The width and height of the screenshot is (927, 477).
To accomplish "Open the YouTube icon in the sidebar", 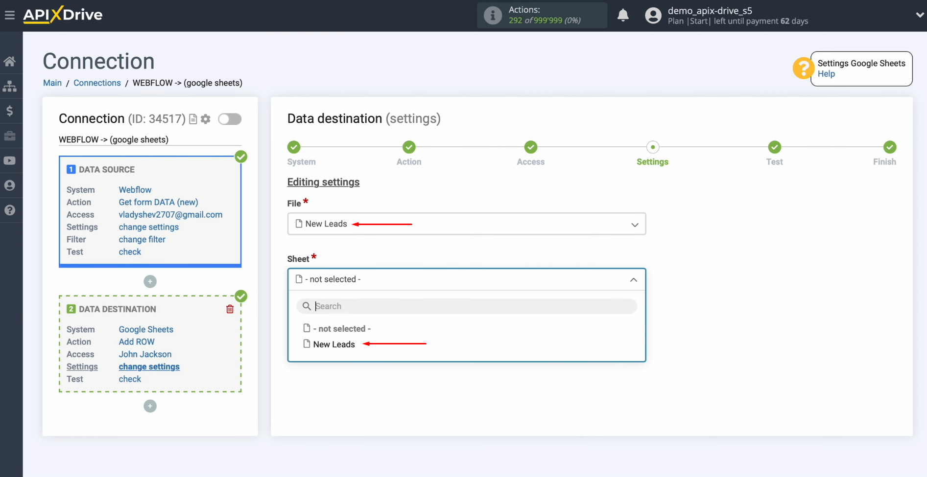I will coord(10,160).
